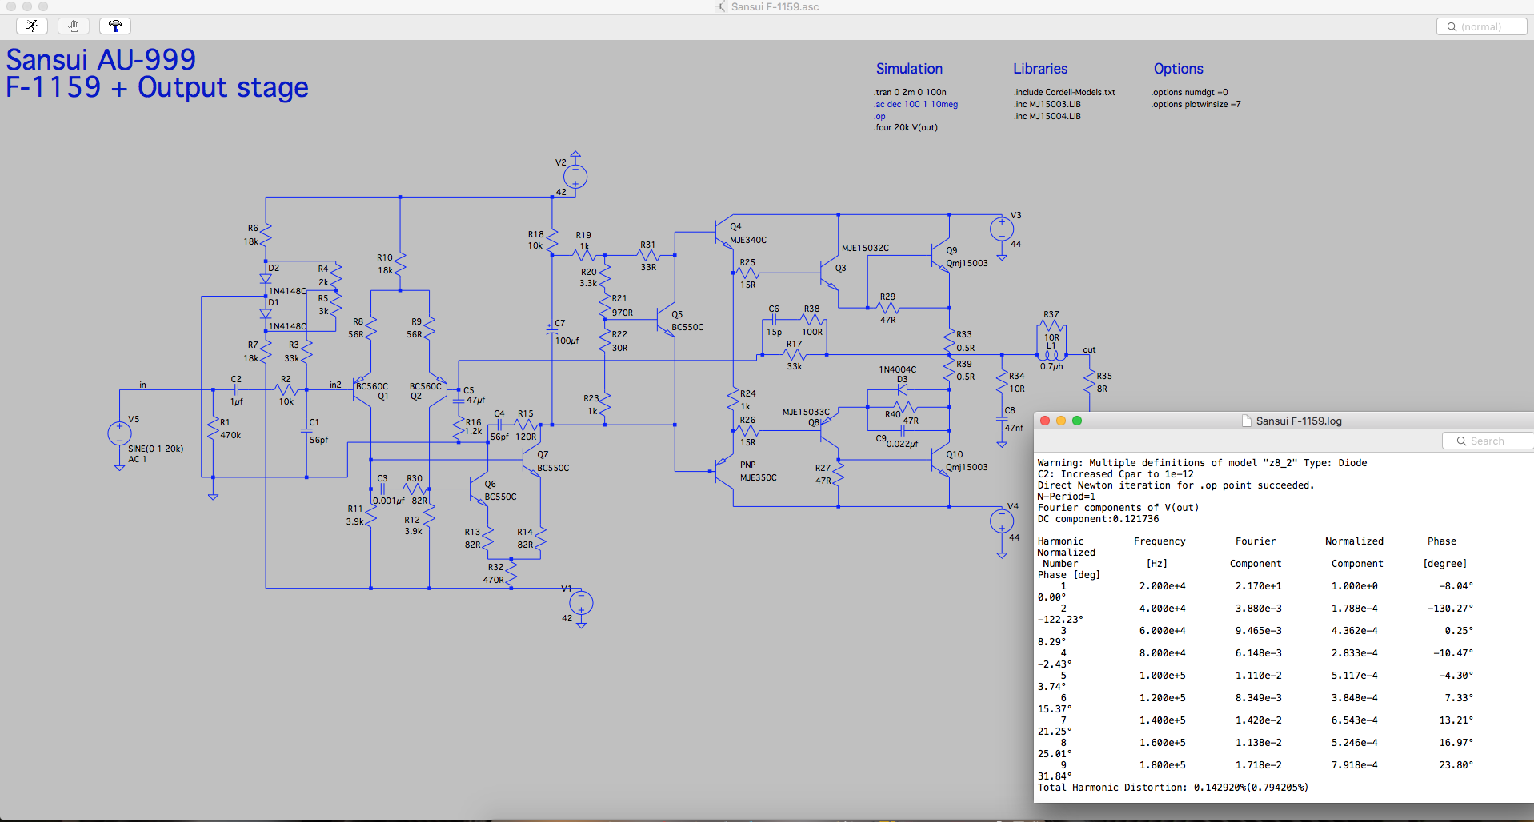Open the Control Panel hammer icon
This screenshot has height=822, width=1534.
(x=115, y=26)
